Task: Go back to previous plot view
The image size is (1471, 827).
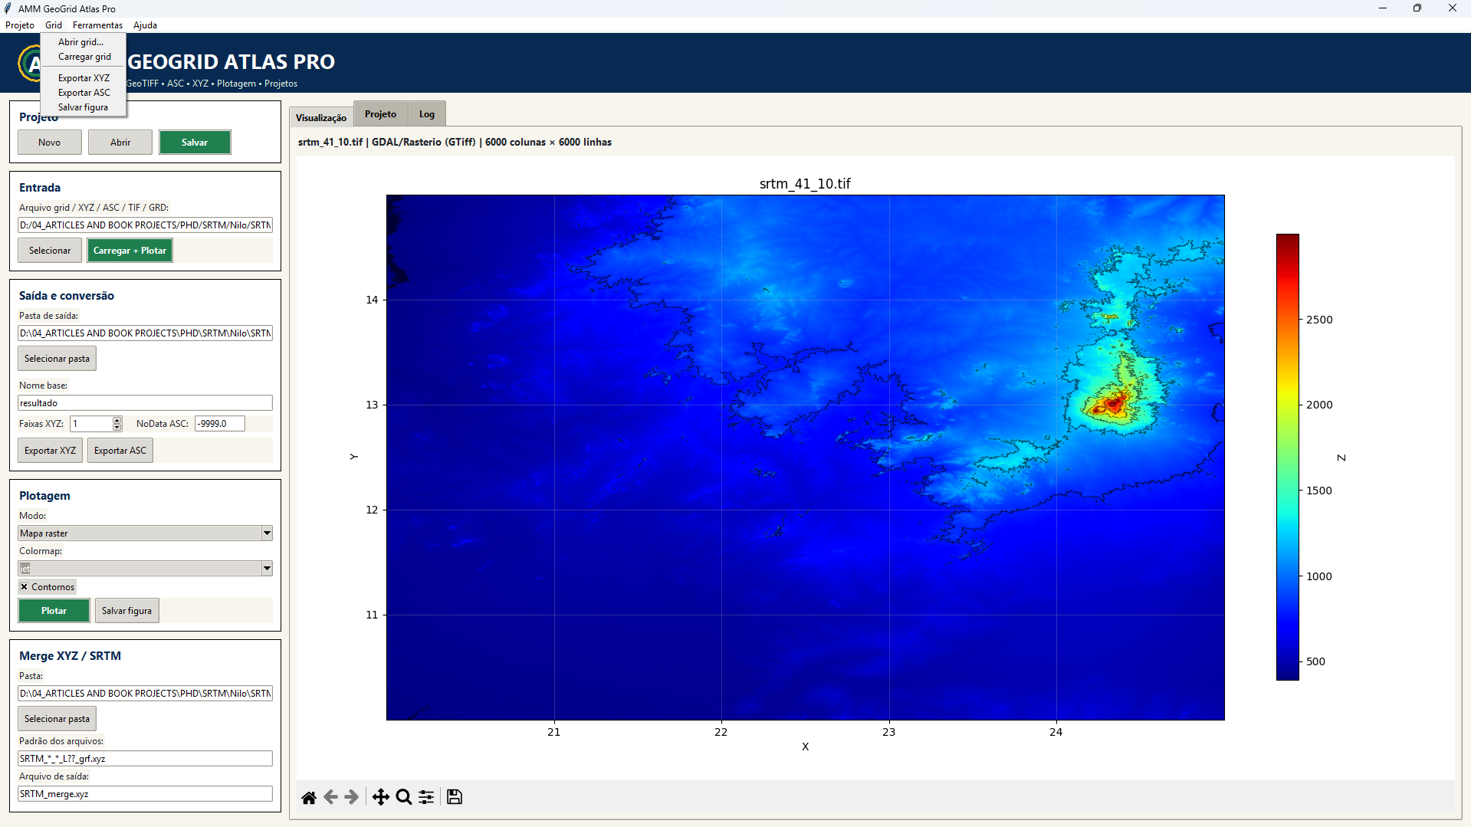Action: [x=331, y=797]
